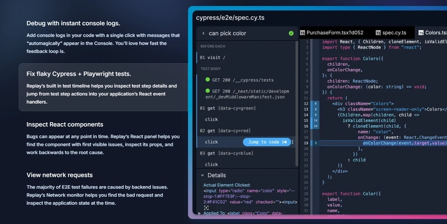Click the hit count badge on line 13
The width and height of the screenshot is (447, 224).
tap(315, 109)
